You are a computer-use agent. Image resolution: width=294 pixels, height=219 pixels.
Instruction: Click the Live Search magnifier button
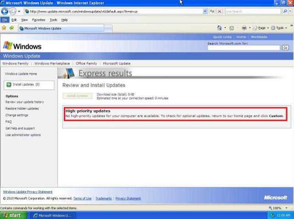point(285,11)
